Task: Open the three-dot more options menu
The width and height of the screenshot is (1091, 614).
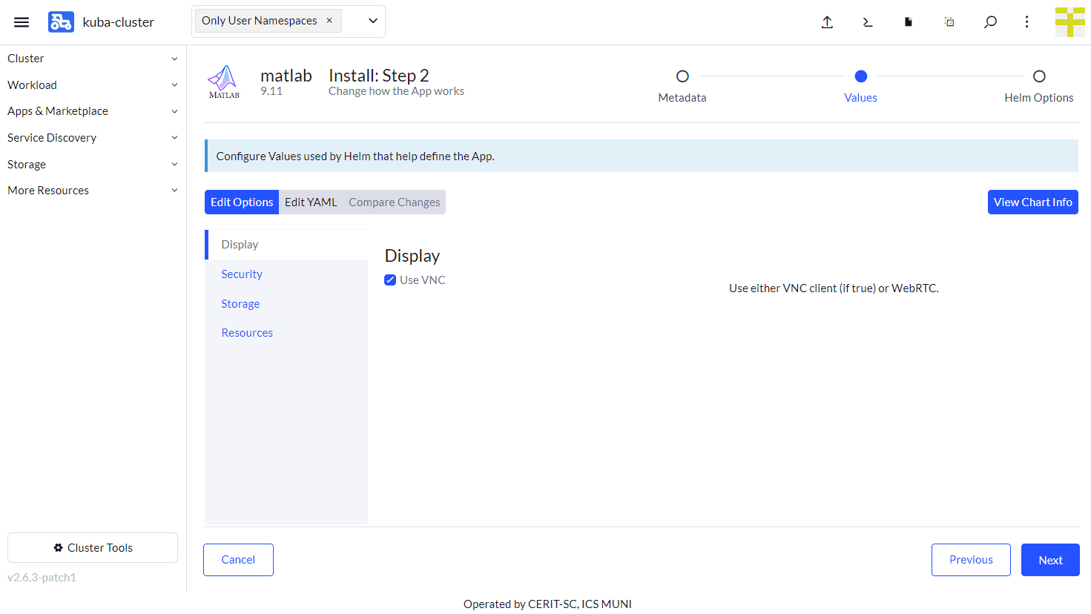Action: click(x=1027, y=22)
